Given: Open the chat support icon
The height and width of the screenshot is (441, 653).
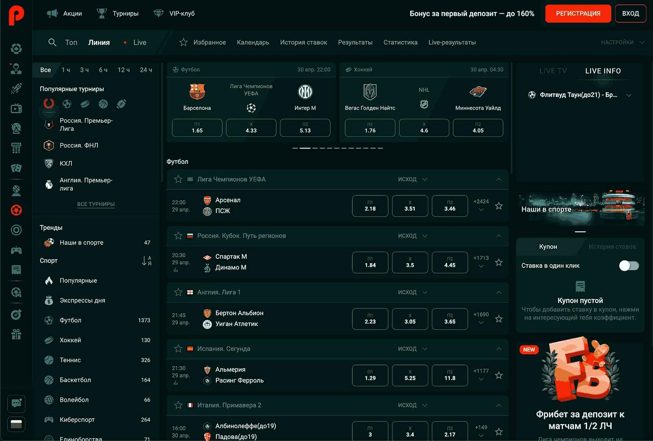Looking at the screenshot, I should [16, 403].
